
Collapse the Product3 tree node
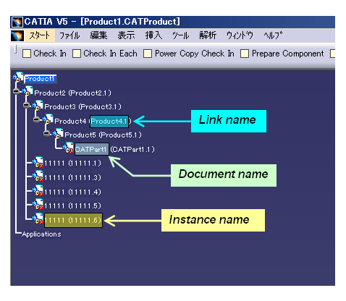[26, 106]
